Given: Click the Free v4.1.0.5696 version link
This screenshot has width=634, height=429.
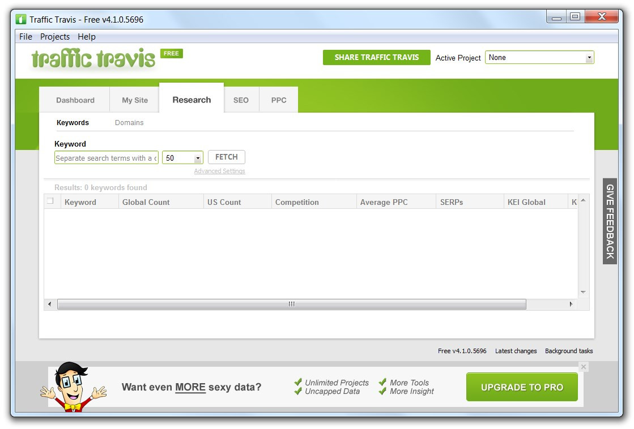Looking at the screenshot, I should pyautogui.click(x=462, y=351).
